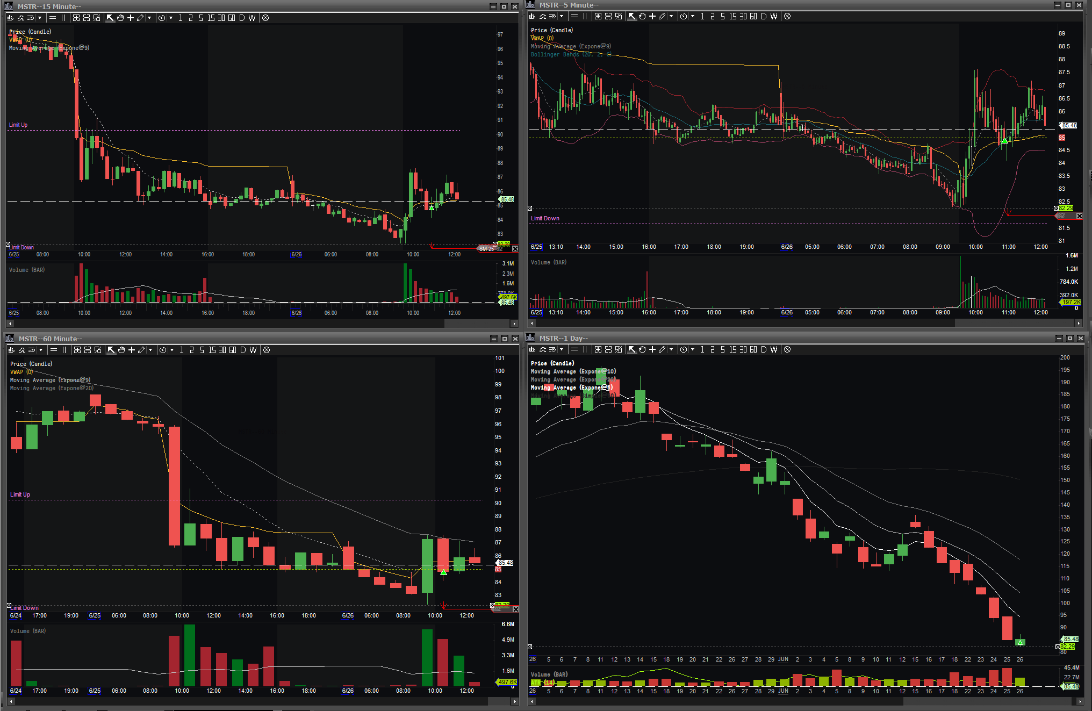Click Price (Candle) legend in 5 Minute chart
This screenshot has height=711, width=1092.
(552, 30)
